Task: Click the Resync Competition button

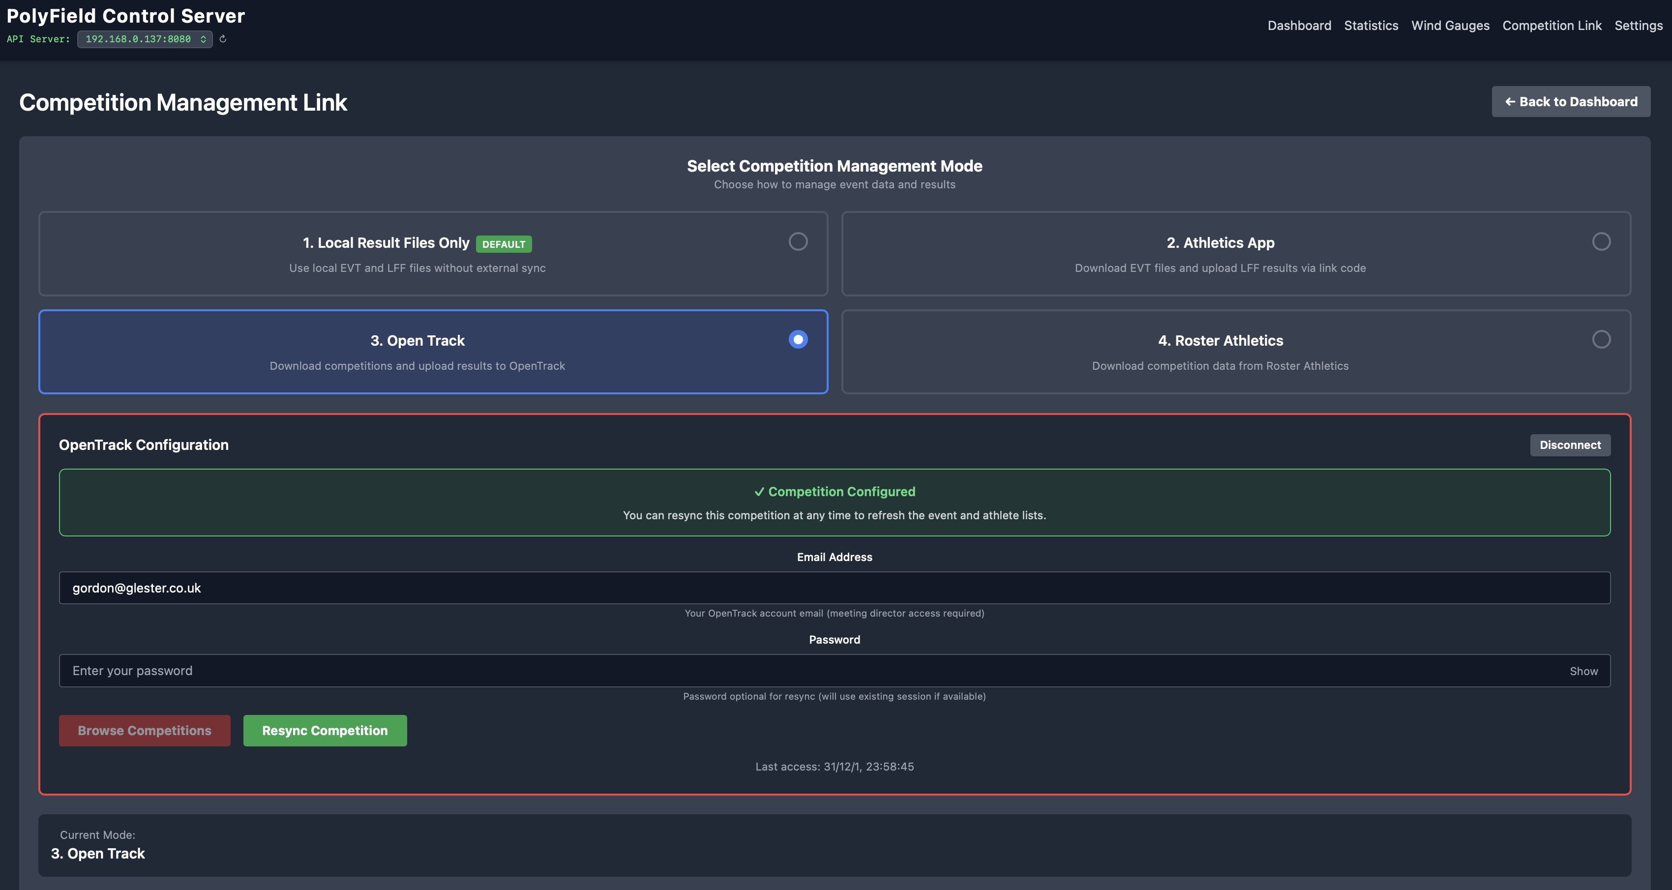Action: [x=325, y=730]
